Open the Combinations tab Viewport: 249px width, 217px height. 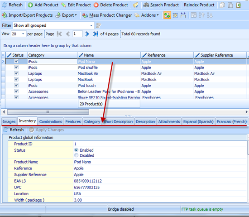(x=51, y=121)
